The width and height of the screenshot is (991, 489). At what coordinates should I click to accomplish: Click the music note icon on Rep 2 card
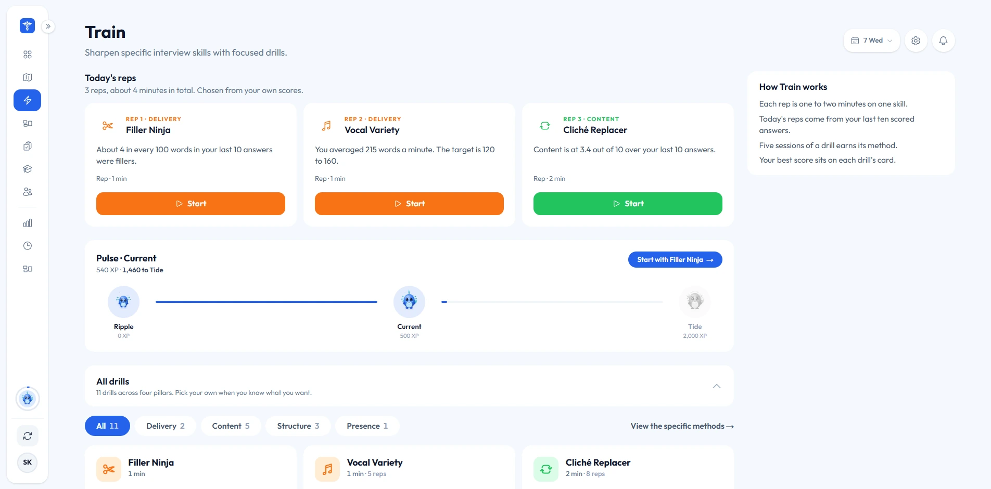tap(326, 126)
